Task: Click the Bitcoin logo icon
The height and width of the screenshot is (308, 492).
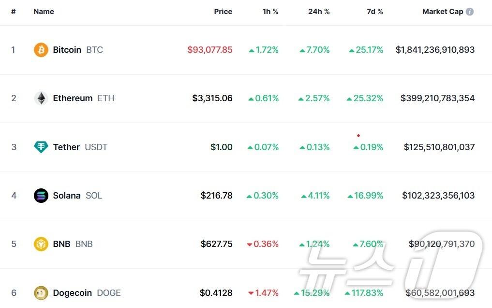Action: click(41, 50)
